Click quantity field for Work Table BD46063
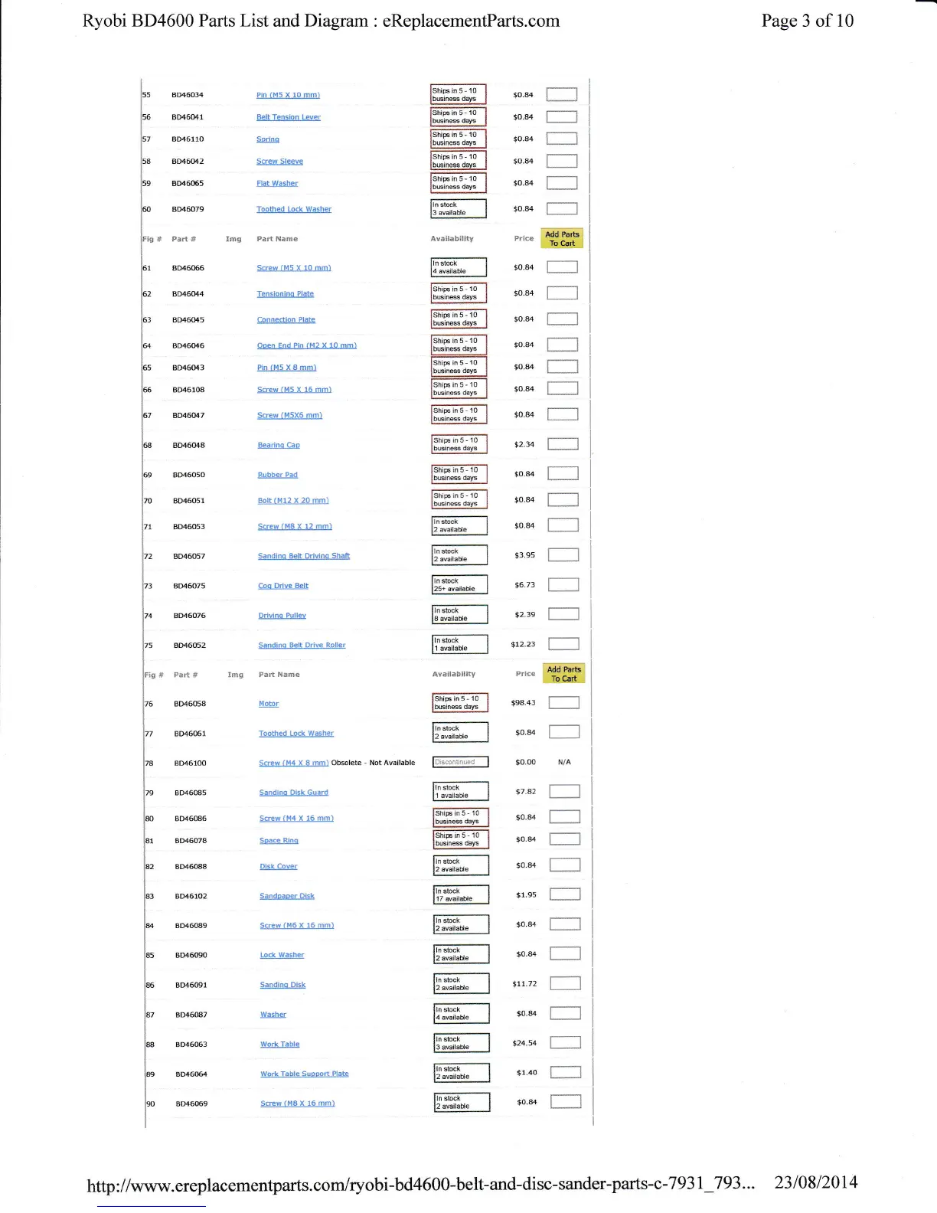 (x=566, y=1043)
